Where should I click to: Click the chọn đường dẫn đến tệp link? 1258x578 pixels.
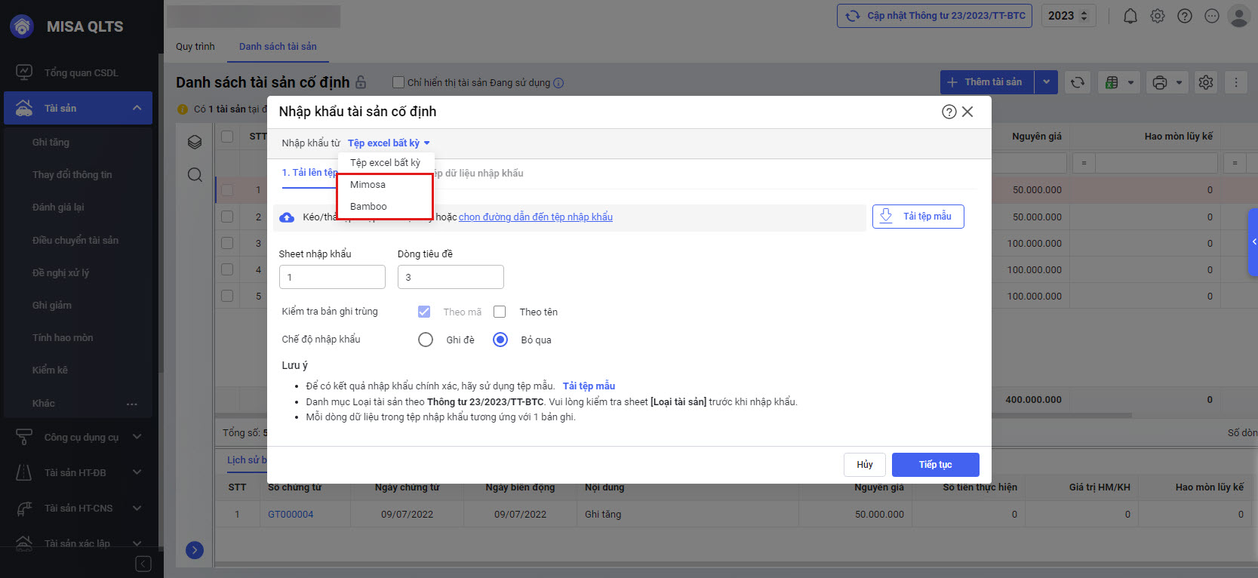coord(535,217)
